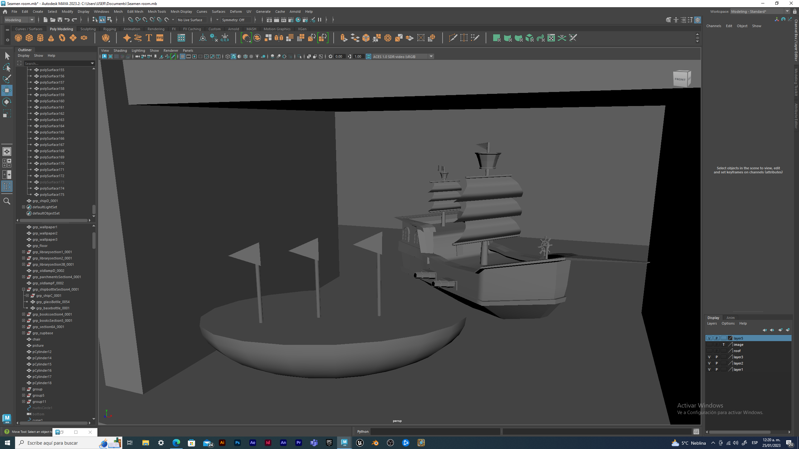The width and height of the screenshot is (799, 449).
Task: Toggle visibility box of roof layer
Action: pyautogui.click(x=709, y=351)
